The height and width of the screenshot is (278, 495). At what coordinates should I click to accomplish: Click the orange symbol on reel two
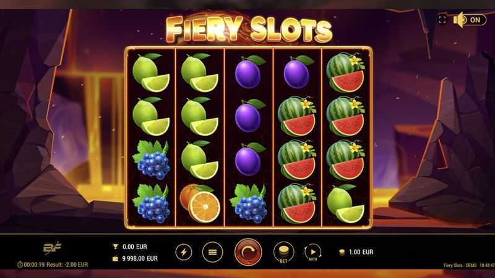point(200,203)
